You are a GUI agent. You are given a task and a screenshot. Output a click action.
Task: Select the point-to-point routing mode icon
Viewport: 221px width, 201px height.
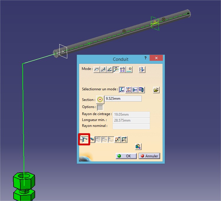pos(96,69)
